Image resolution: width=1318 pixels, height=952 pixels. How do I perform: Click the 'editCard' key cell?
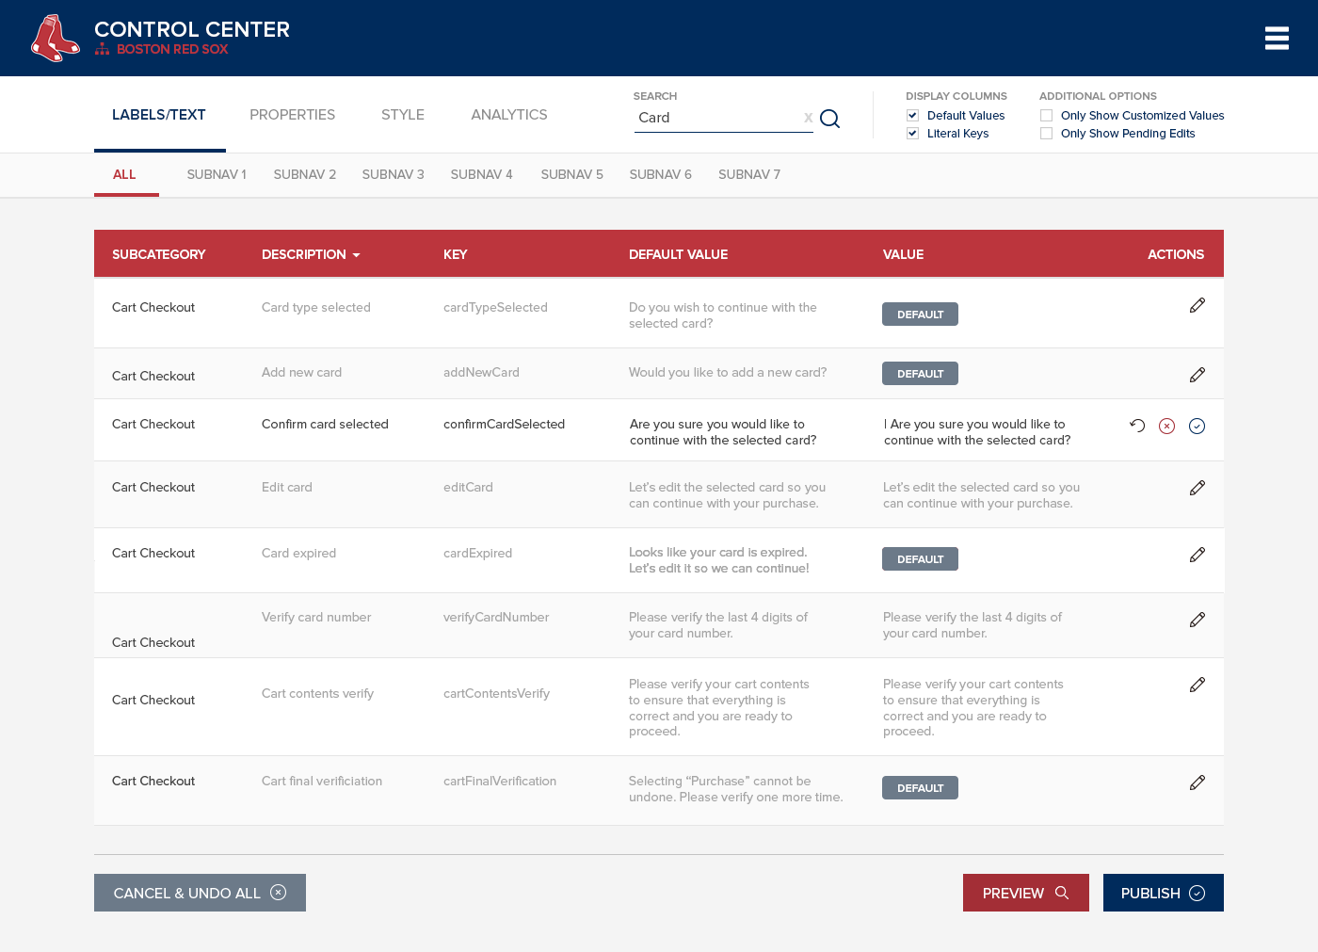tap(468, 487)
